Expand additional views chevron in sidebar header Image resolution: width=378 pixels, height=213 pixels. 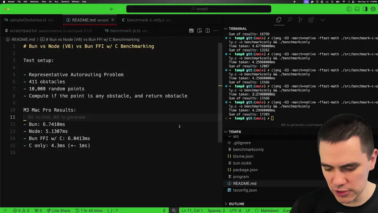[x=322, y=20]
